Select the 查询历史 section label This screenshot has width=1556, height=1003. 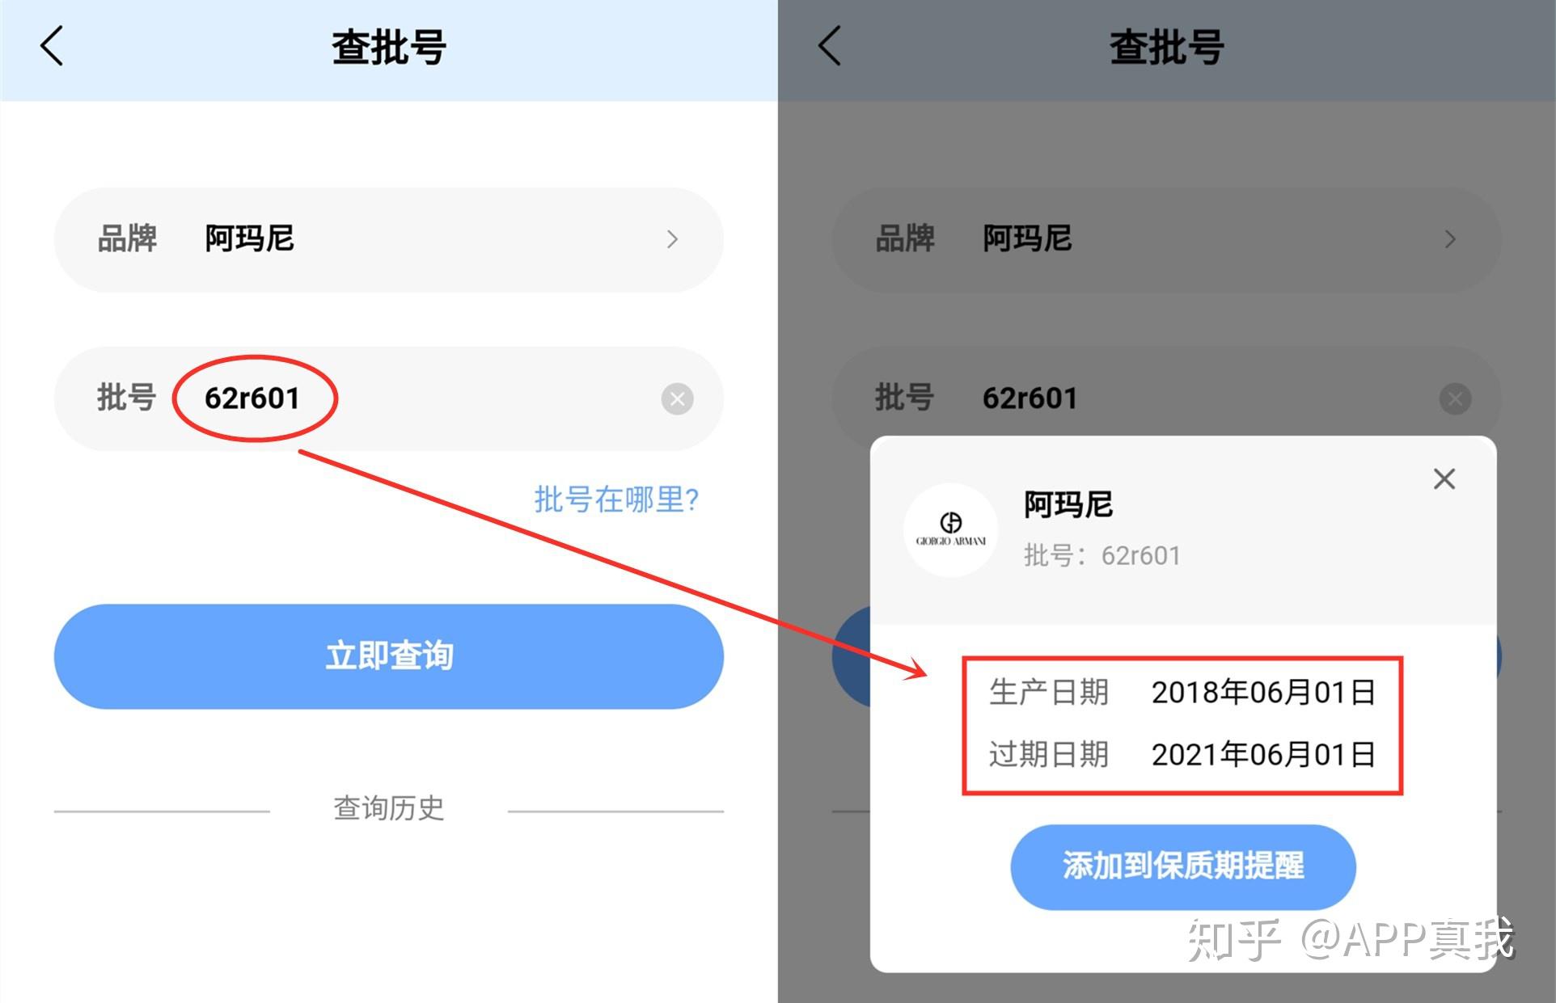(389, 807)
